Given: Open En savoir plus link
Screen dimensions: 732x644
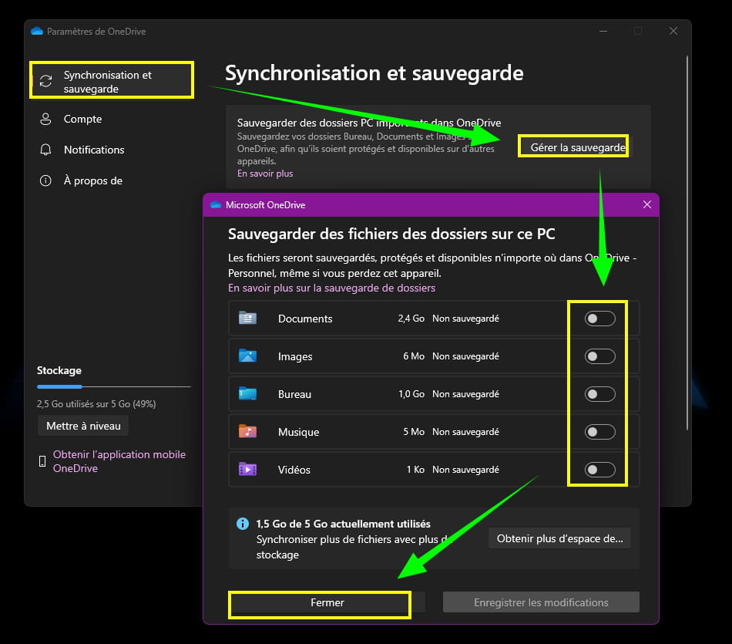Looking at the screenshot, I should pyautogui.click(x=265, y=174).
